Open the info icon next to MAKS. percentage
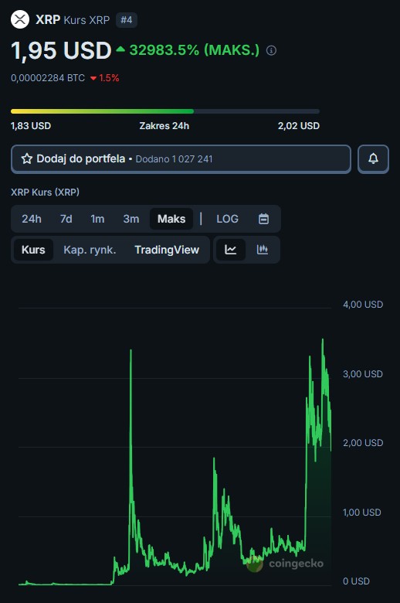This screenshot has width=400, height=603. click(271, 50)
